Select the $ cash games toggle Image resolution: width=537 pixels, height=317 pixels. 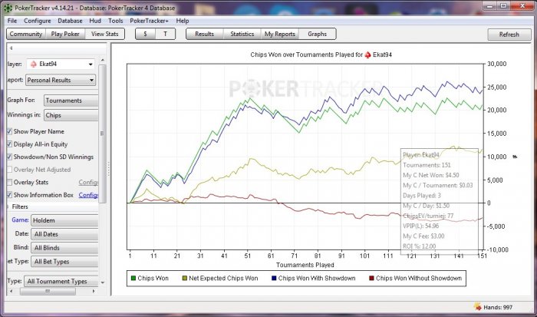pos(145,34)
